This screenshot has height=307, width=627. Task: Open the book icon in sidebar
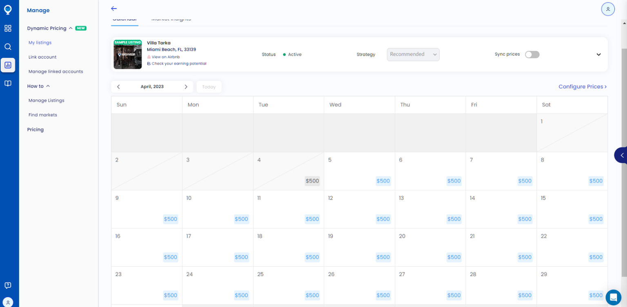point(8,83)
